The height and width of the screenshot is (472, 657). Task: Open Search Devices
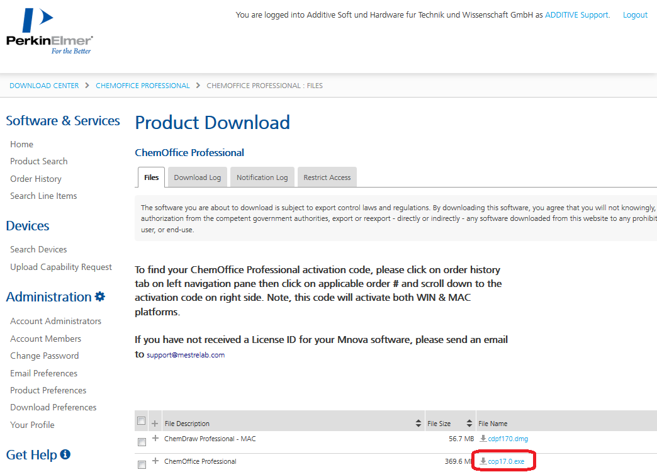38,249
